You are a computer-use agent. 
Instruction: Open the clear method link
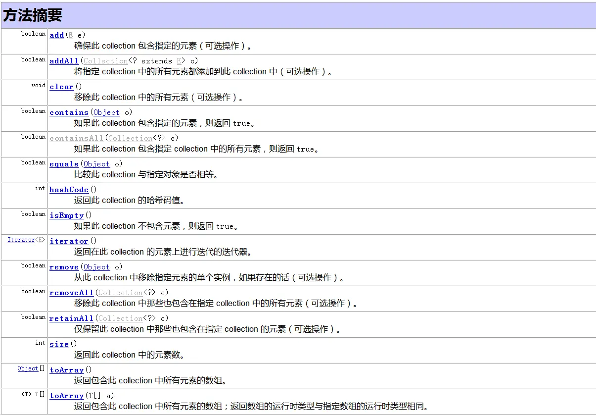coord(62,87)
